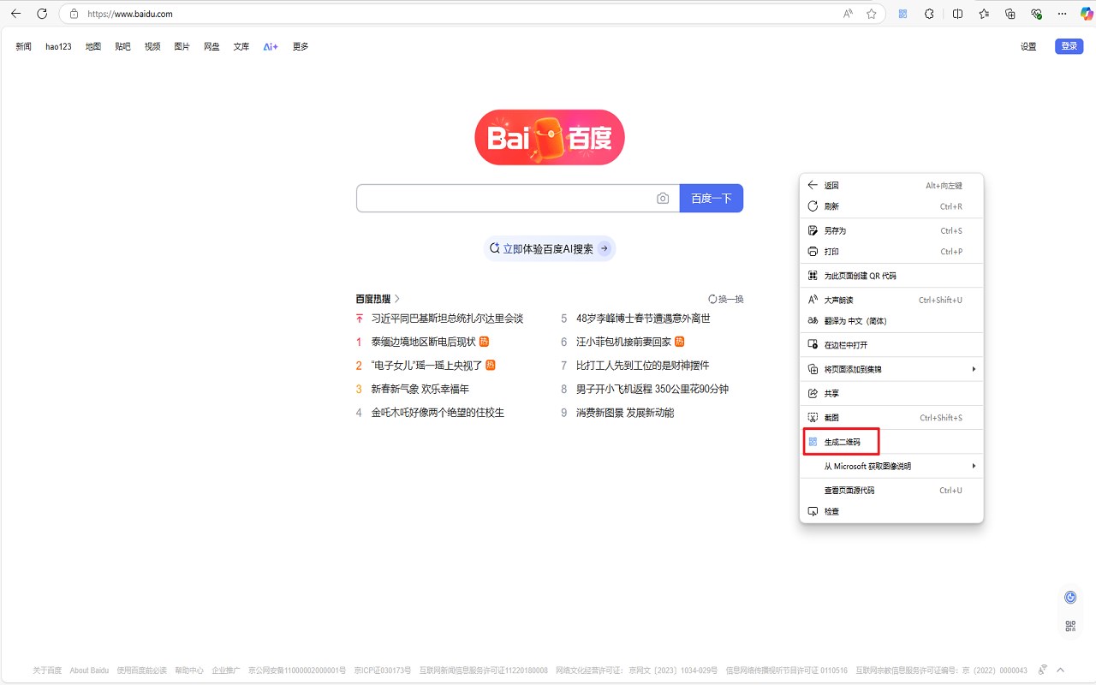1096x685 pixels.
Task: Open the Extensions puzzle icon
Action: 929,14
